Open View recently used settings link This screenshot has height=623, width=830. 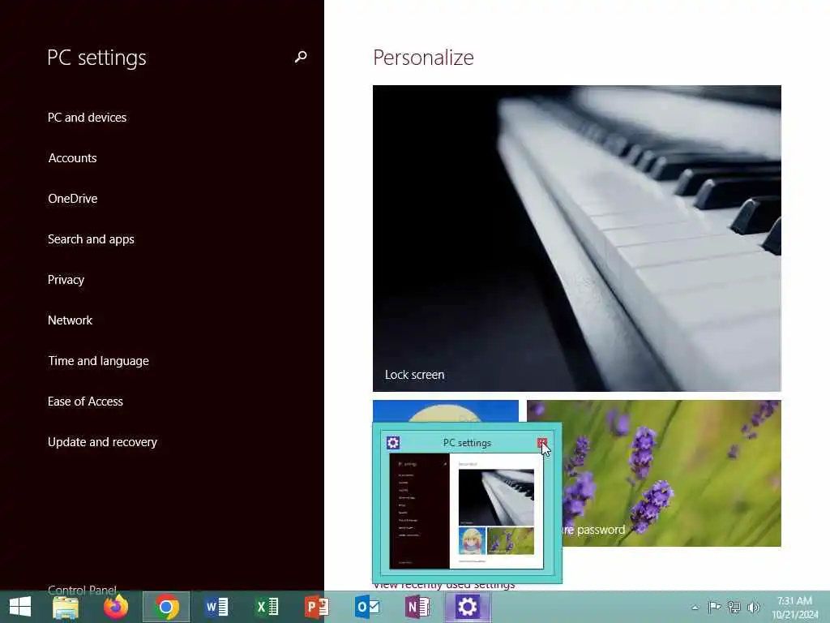(443, 586)
